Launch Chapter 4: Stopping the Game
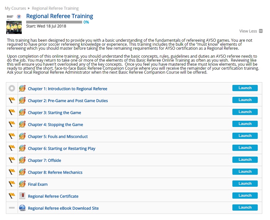 point(245,124)
